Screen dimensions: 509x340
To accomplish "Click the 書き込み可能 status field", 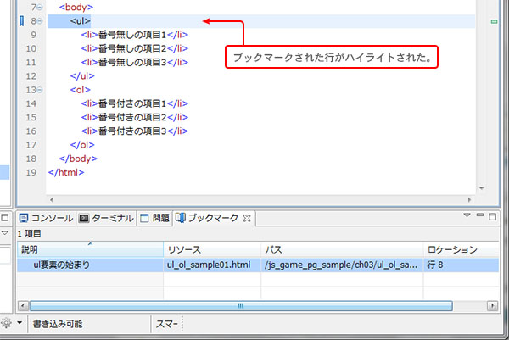I will click(58, 324).
